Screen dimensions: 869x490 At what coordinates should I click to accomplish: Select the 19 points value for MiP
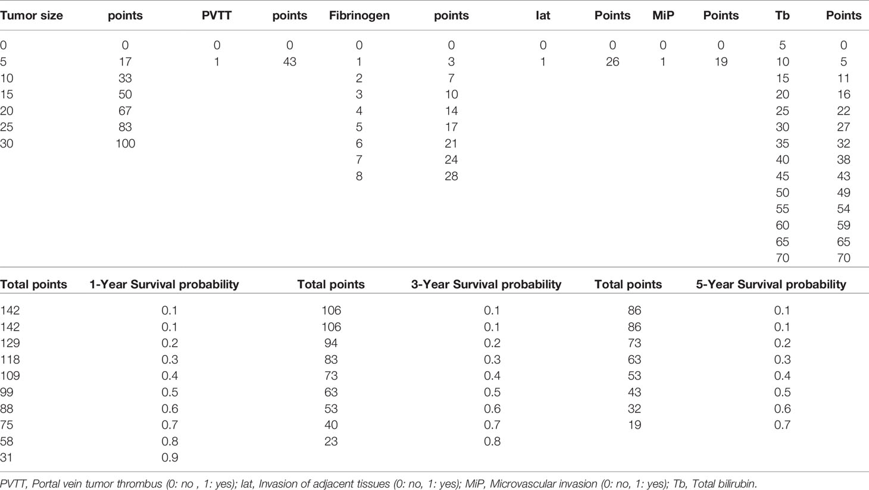(x=721, y=62)
